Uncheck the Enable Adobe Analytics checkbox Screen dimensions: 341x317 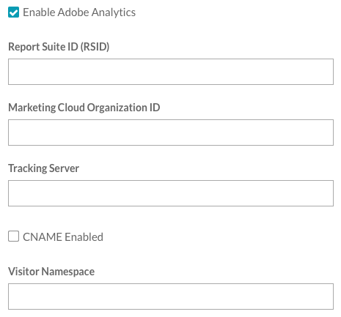[13, 12]
